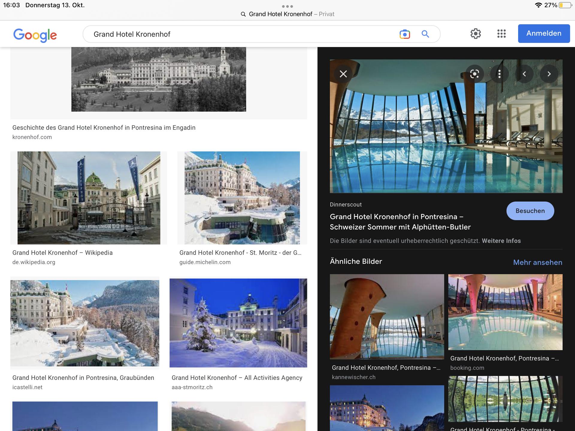Screen dimensions: 575x431
Task: Open icastelli.net snowy landscape image
Action: [x=85, y=323]
